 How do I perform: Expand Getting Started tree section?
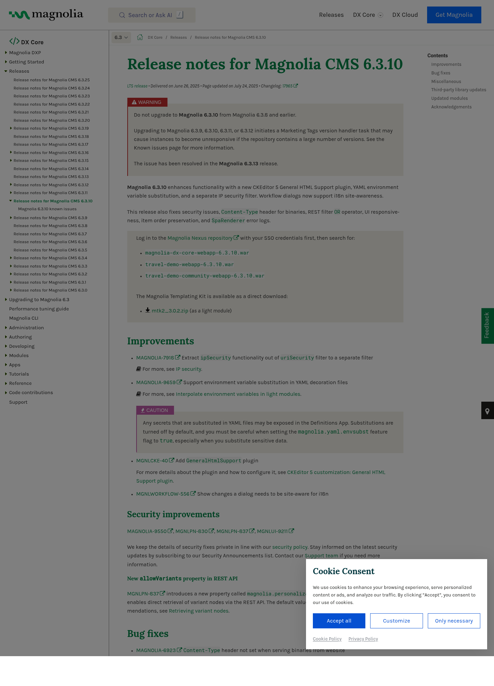click(6, 62)
